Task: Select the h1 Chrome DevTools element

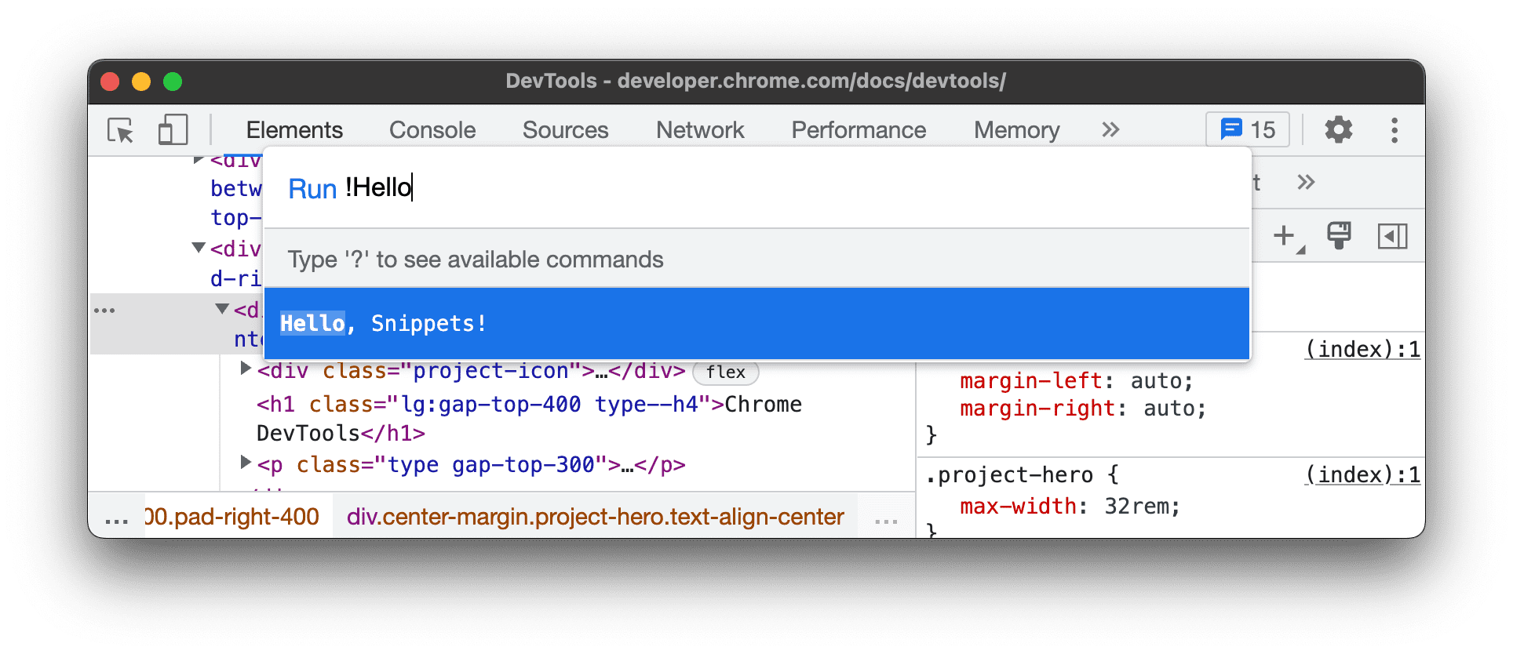Action: coord(528,405)
